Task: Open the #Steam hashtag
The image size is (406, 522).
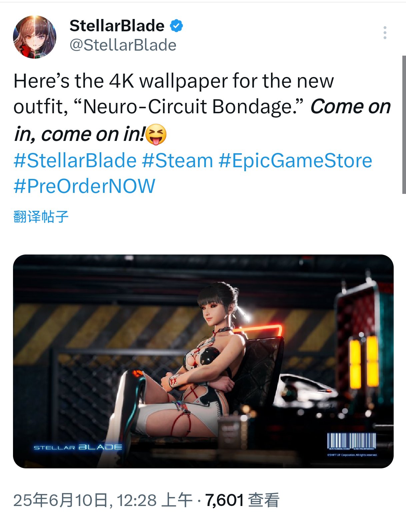Action: [178, 161]
